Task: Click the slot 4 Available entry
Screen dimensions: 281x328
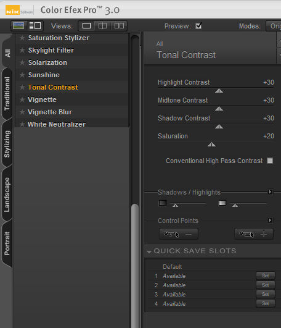Action: pos(174,303)
